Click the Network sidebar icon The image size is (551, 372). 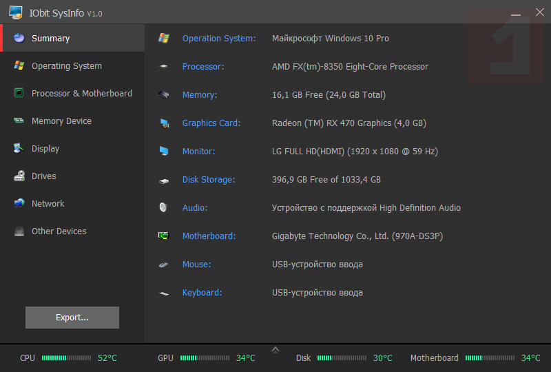point(19,204)
